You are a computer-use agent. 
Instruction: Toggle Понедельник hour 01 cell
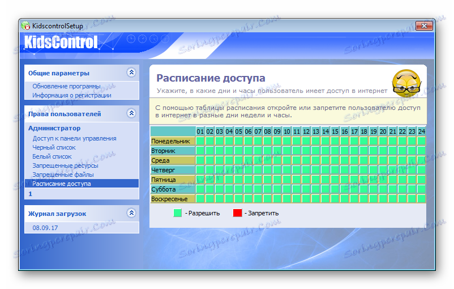[200, 141]
